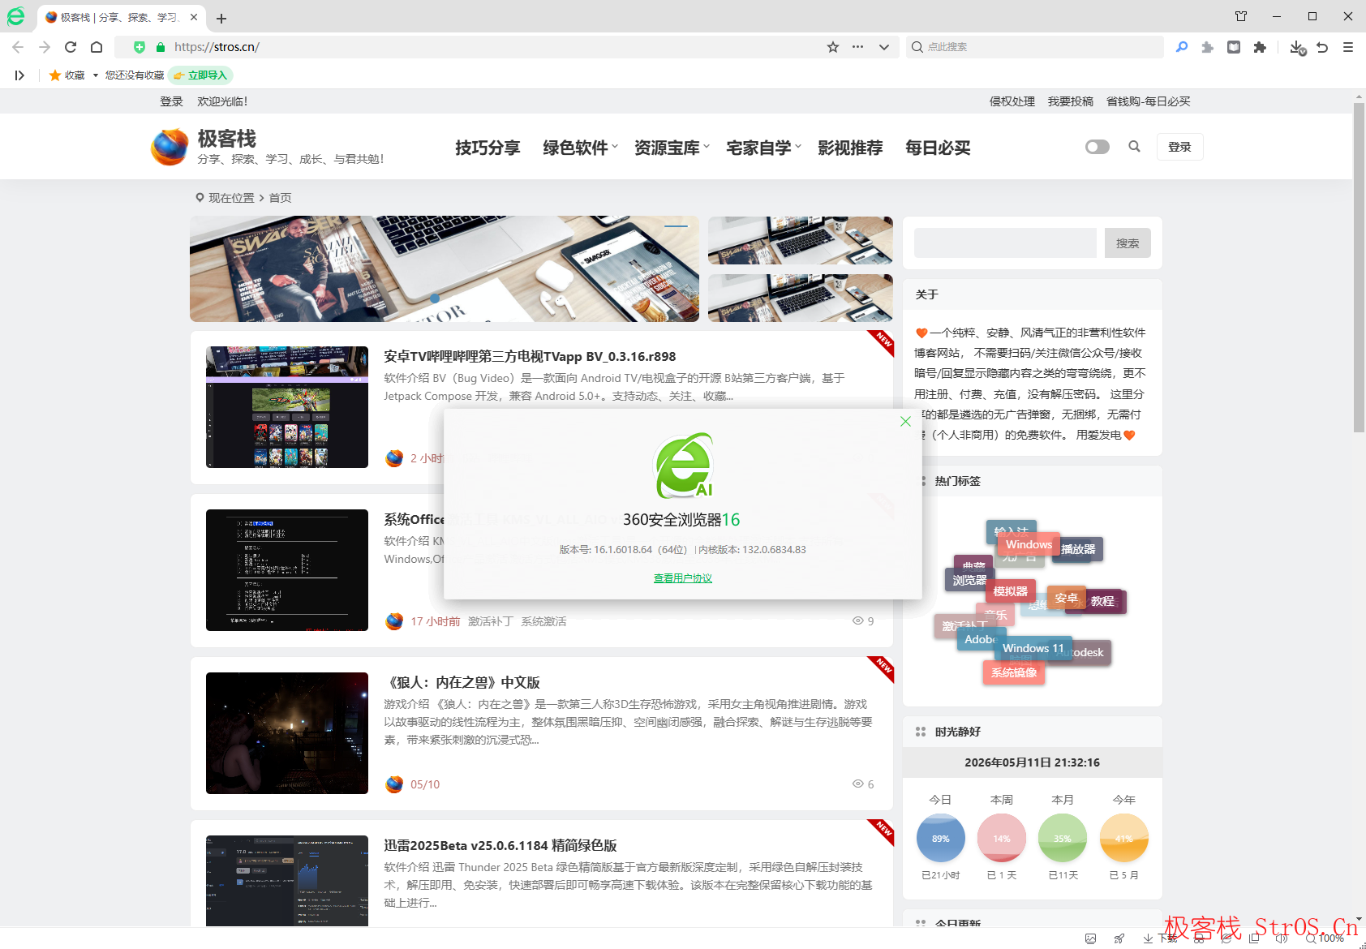Open the black puzzle extensions manager
Image resolution: width=1366 pixels, height=949 pixels.
tap(1260, 47)
